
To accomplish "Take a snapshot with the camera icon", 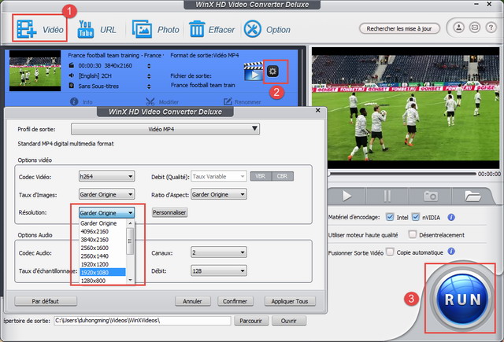I will pyautogui.click(x=431, y=195).
